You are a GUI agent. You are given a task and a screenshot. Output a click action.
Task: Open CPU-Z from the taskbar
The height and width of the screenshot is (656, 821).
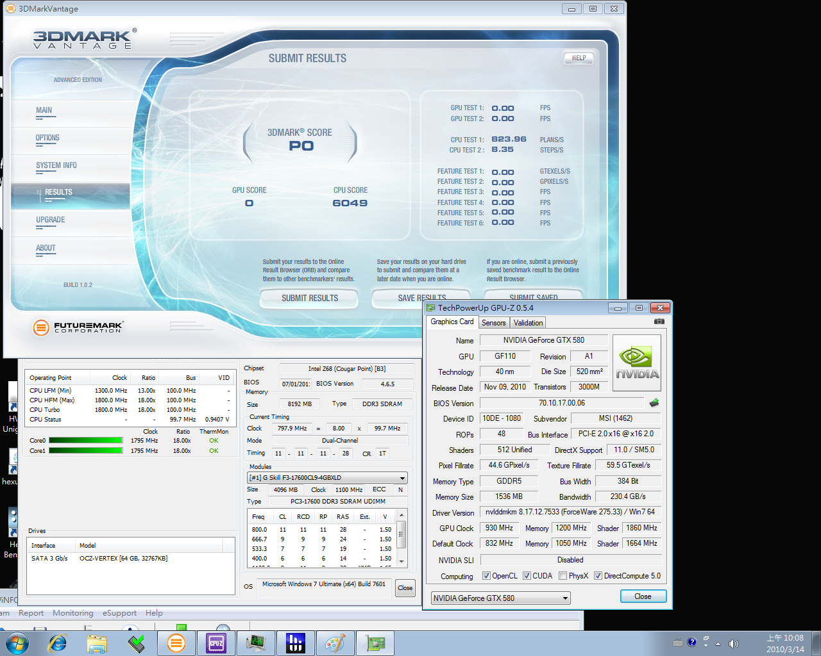[x=216, y=643]
